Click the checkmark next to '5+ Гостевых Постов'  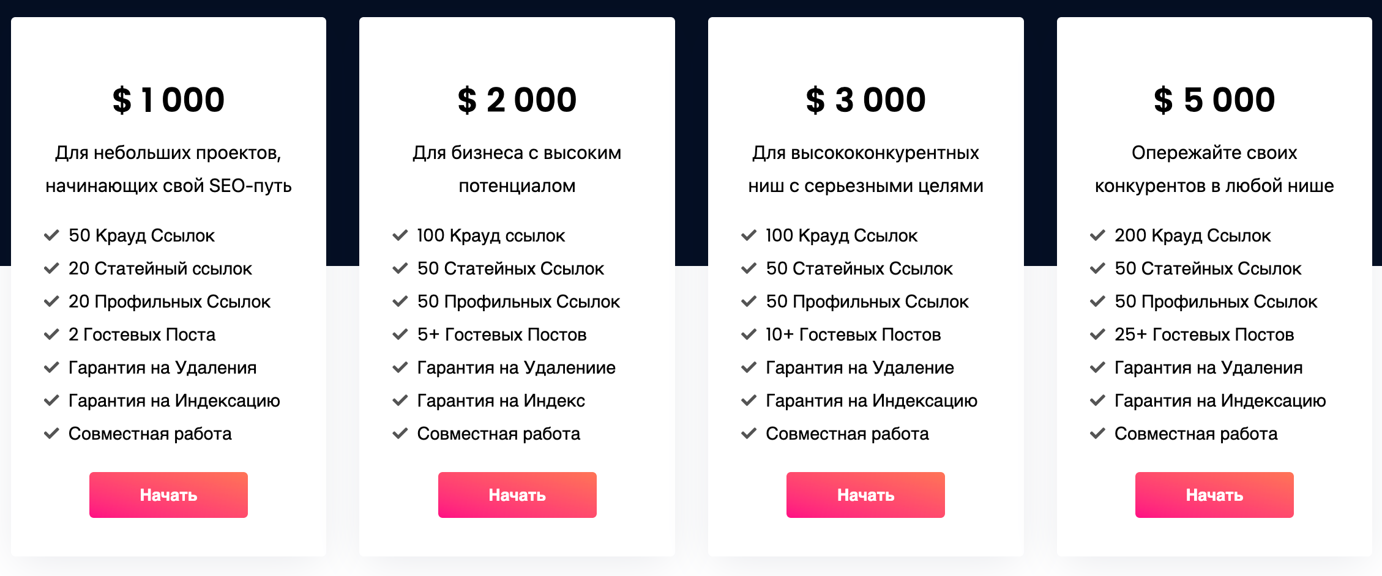400,334
